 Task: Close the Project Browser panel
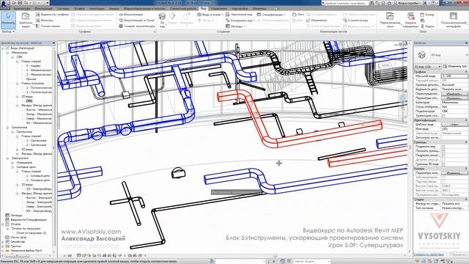pyautogui.click(x=53, y=43)
